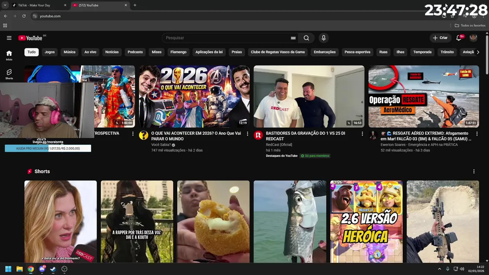Select the Trânsito filter chip
The image size is (489, 275).
(447, 52)
